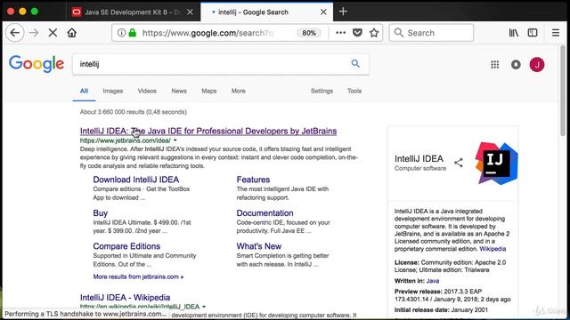
Task: Open the Buy sitelink
Action: click(101, 213)
